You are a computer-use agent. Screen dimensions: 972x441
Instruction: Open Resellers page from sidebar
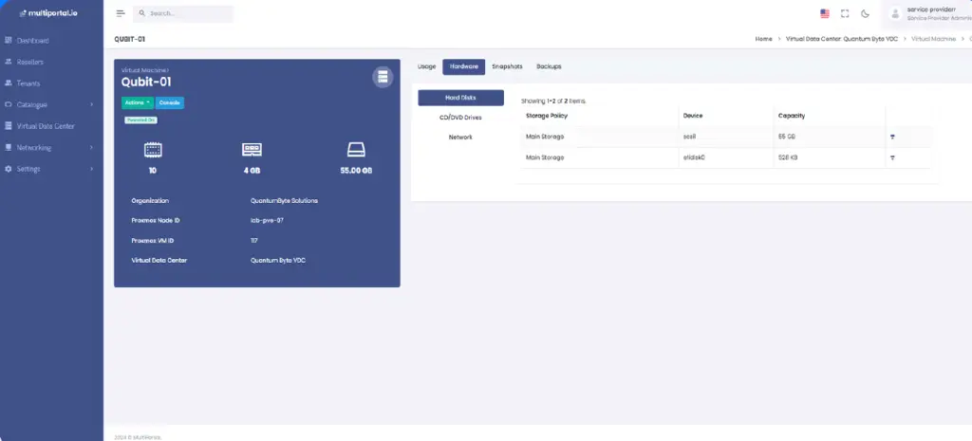coord(30,62)
